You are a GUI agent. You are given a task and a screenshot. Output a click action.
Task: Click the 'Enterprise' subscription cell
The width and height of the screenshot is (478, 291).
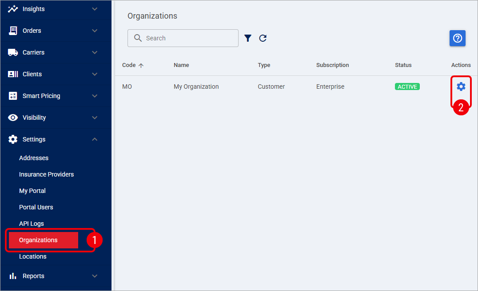pos(330,87)
